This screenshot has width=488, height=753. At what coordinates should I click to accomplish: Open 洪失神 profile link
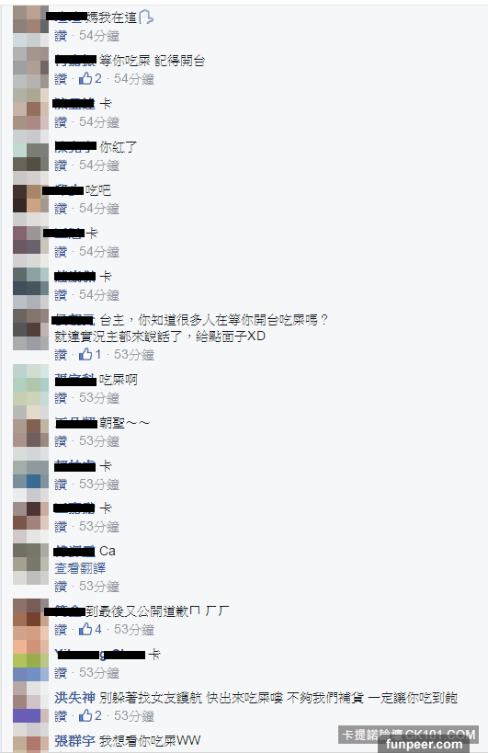pos(74,698)
